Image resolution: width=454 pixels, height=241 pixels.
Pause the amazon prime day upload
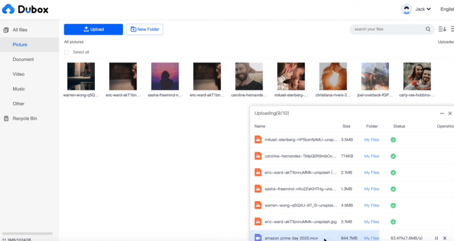[x=436, y=238]
